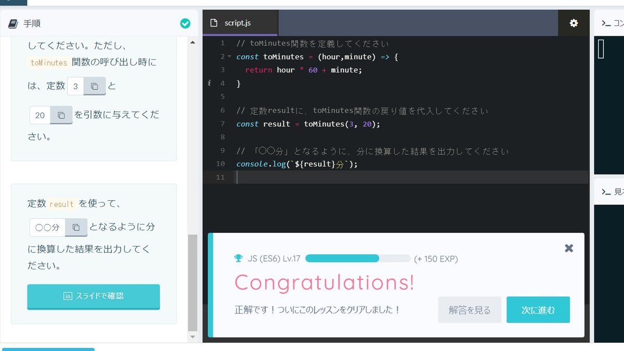Click the instructions scroll down arrow

click(192, 336)
